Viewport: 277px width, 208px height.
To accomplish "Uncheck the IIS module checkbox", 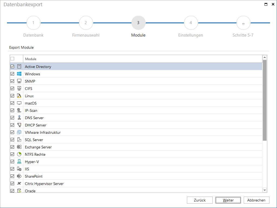I will (12, 169).
